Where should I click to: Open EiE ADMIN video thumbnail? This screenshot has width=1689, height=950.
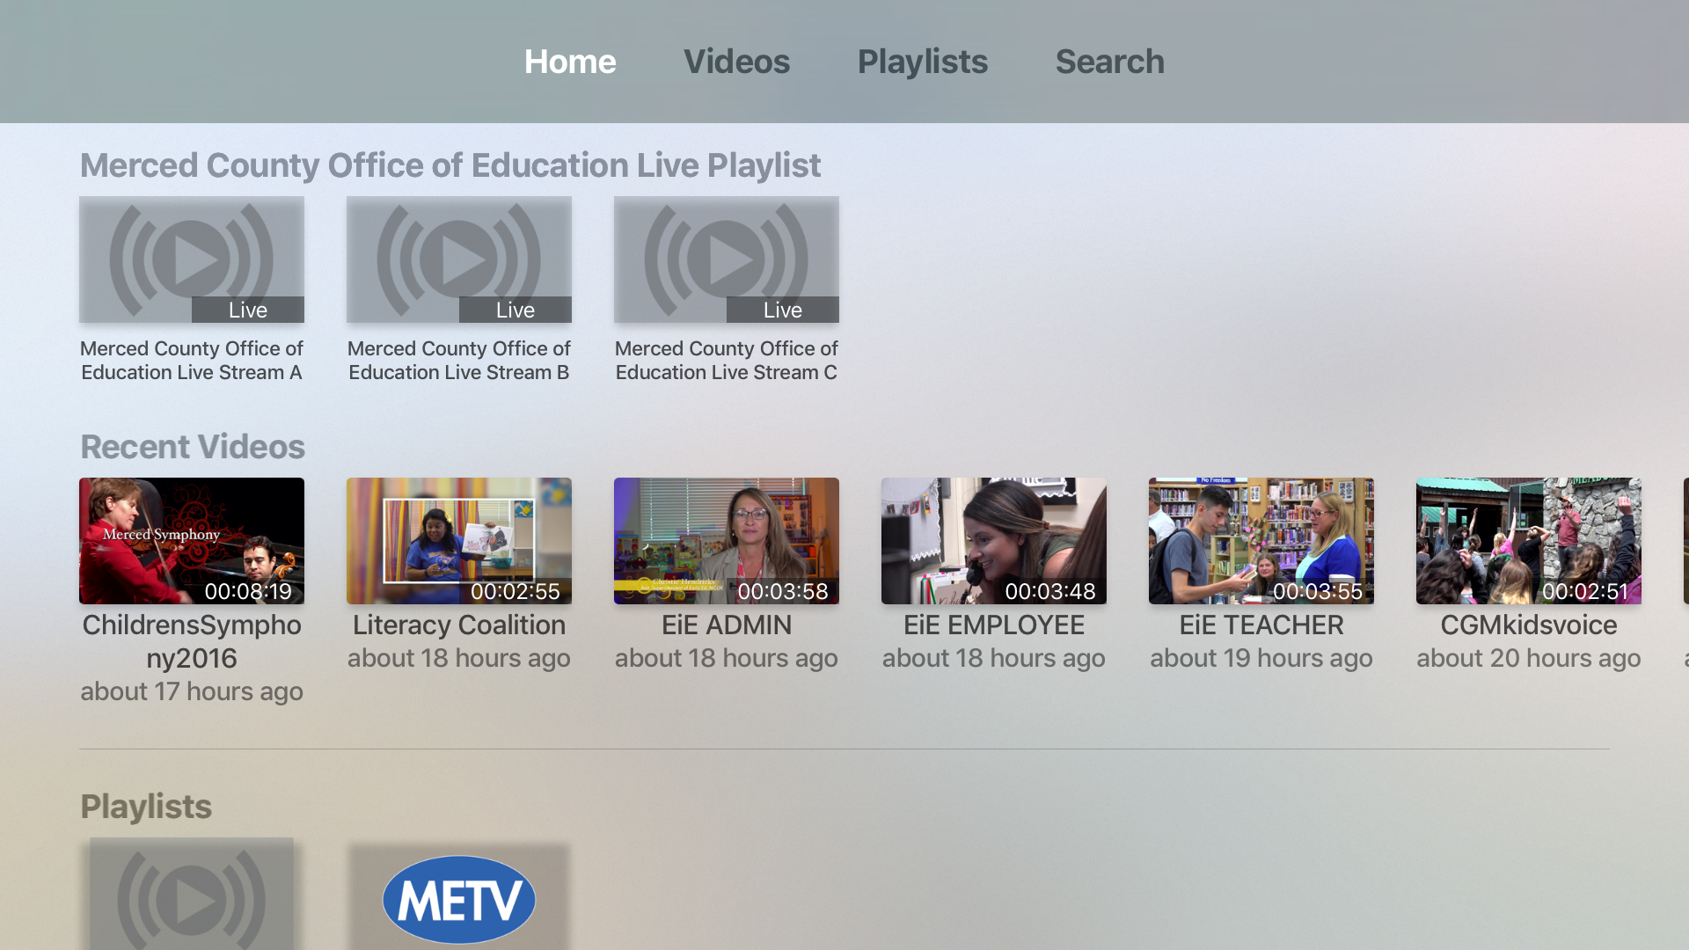727,541
